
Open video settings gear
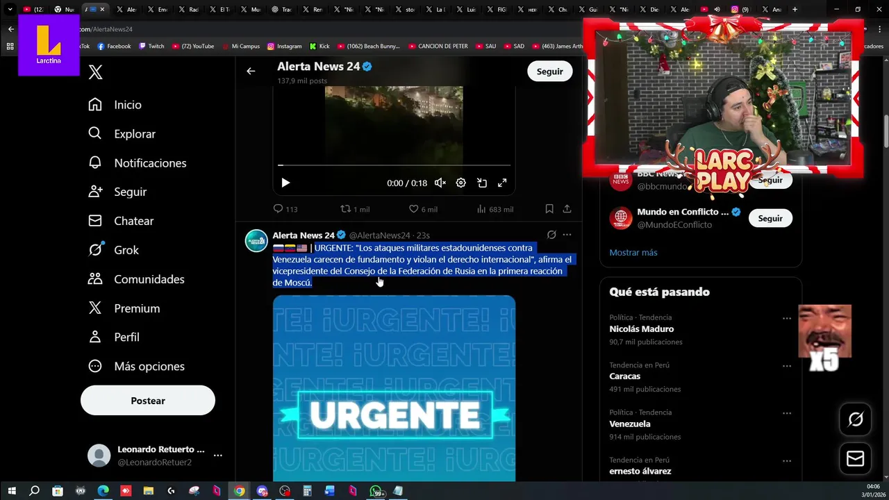point(460,183)
